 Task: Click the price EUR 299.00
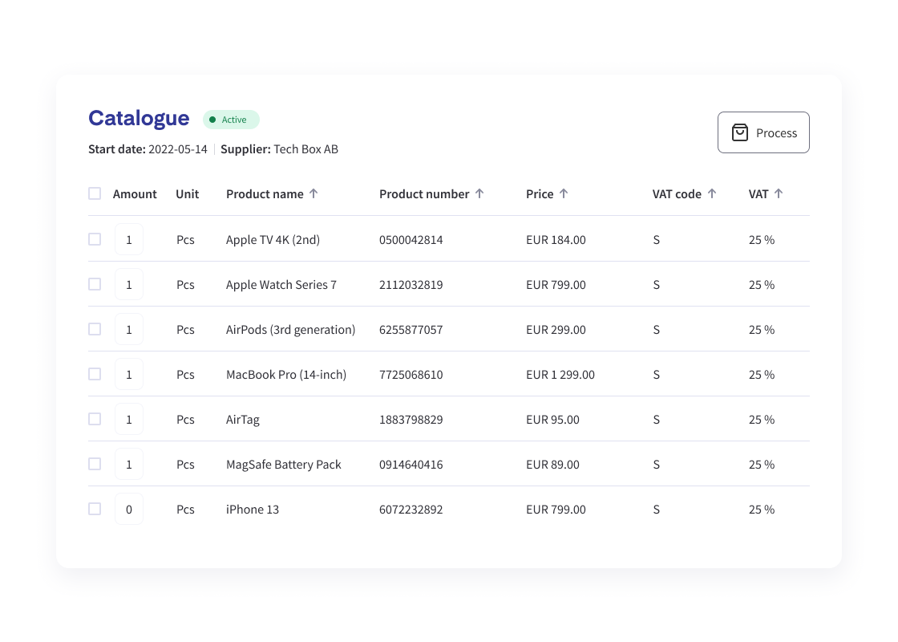(x=556, y=330)
